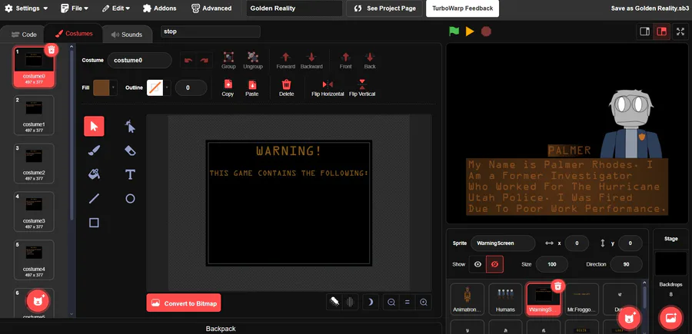Flip the costume horizontally

328,88
